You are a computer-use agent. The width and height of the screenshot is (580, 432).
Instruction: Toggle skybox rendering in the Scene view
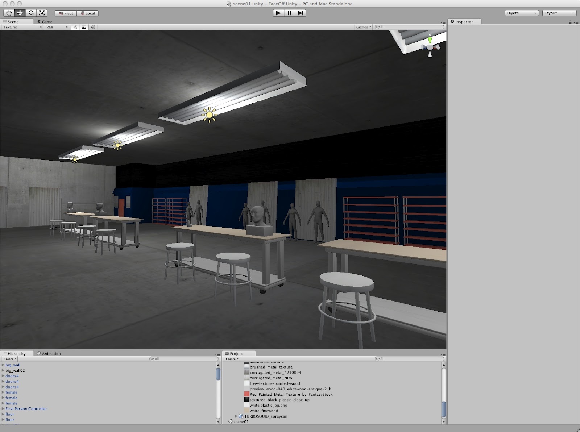(x=83, y=27)
